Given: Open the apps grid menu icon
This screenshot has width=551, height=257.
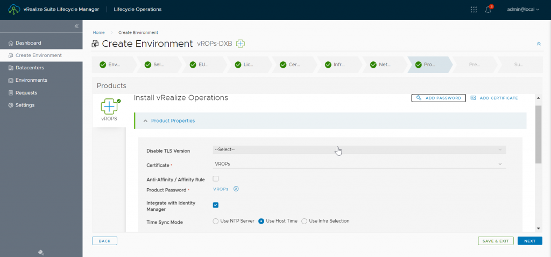Looking at the screenshot, I should (474, 10).
